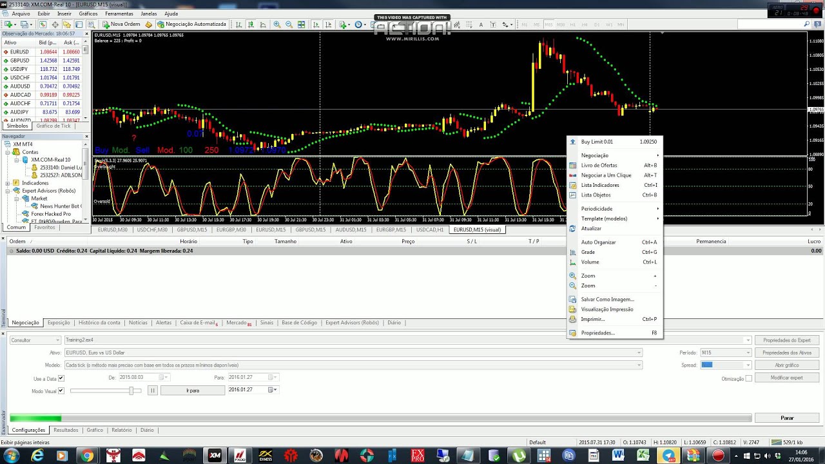
Task: Open the Ativo EURUSD symbol dropdown
Action: click(353, 353)
